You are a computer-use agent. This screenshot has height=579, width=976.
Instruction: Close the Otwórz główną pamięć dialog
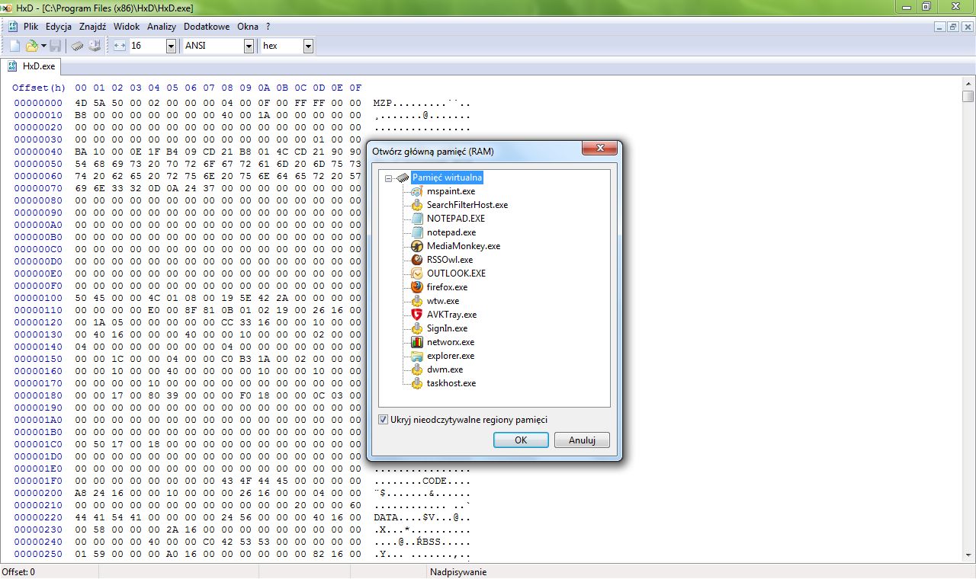[x=599, y=148]
